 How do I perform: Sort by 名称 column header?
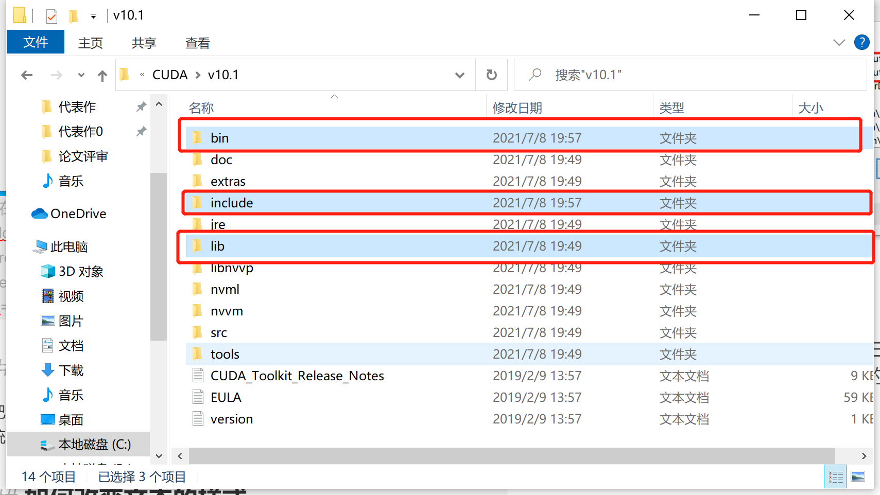tap(201, 108)
